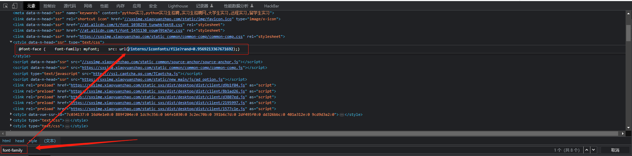The height and width of the screenshot is (156, 632).
Task: Click the vertical scrollbar down arrow
Action: 629,128
